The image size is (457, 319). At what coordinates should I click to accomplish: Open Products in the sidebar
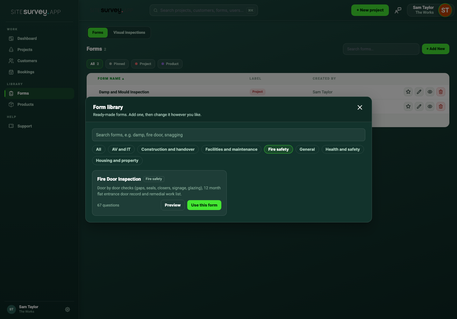(39, 105)
